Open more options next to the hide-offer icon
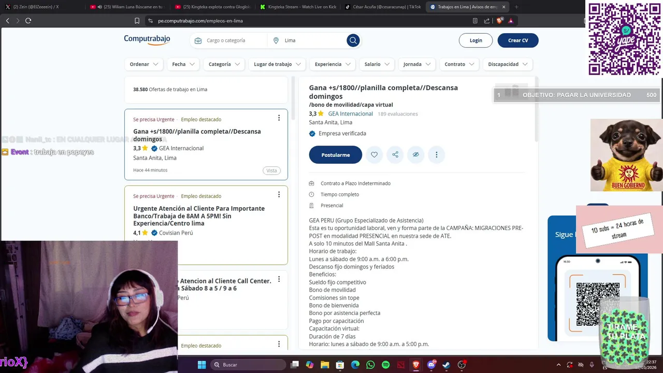The width and height of the screenshot is (663, 373). tap(437, 154)
